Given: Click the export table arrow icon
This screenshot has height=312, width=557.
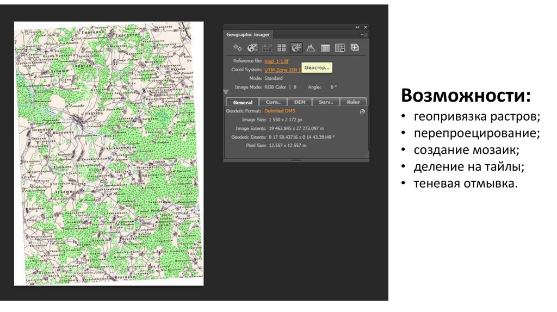Looking at the screenshot, I should (x=340, y=48).
